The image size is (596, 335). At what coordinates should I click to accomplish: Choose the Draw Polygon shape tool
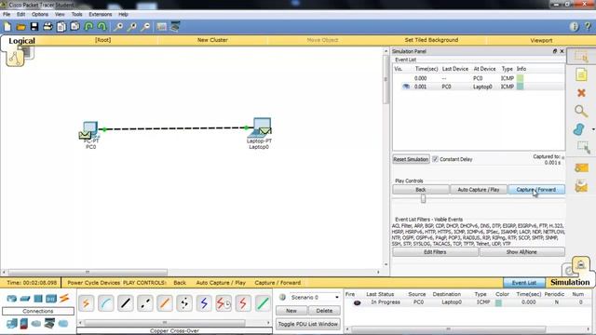click(579, 129)
